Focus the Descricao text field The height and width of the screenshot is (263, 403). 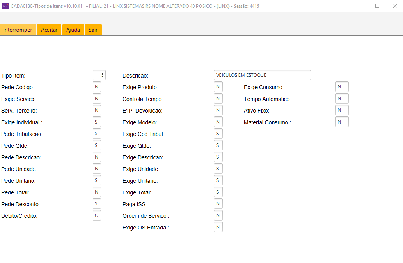pos(262,75)
